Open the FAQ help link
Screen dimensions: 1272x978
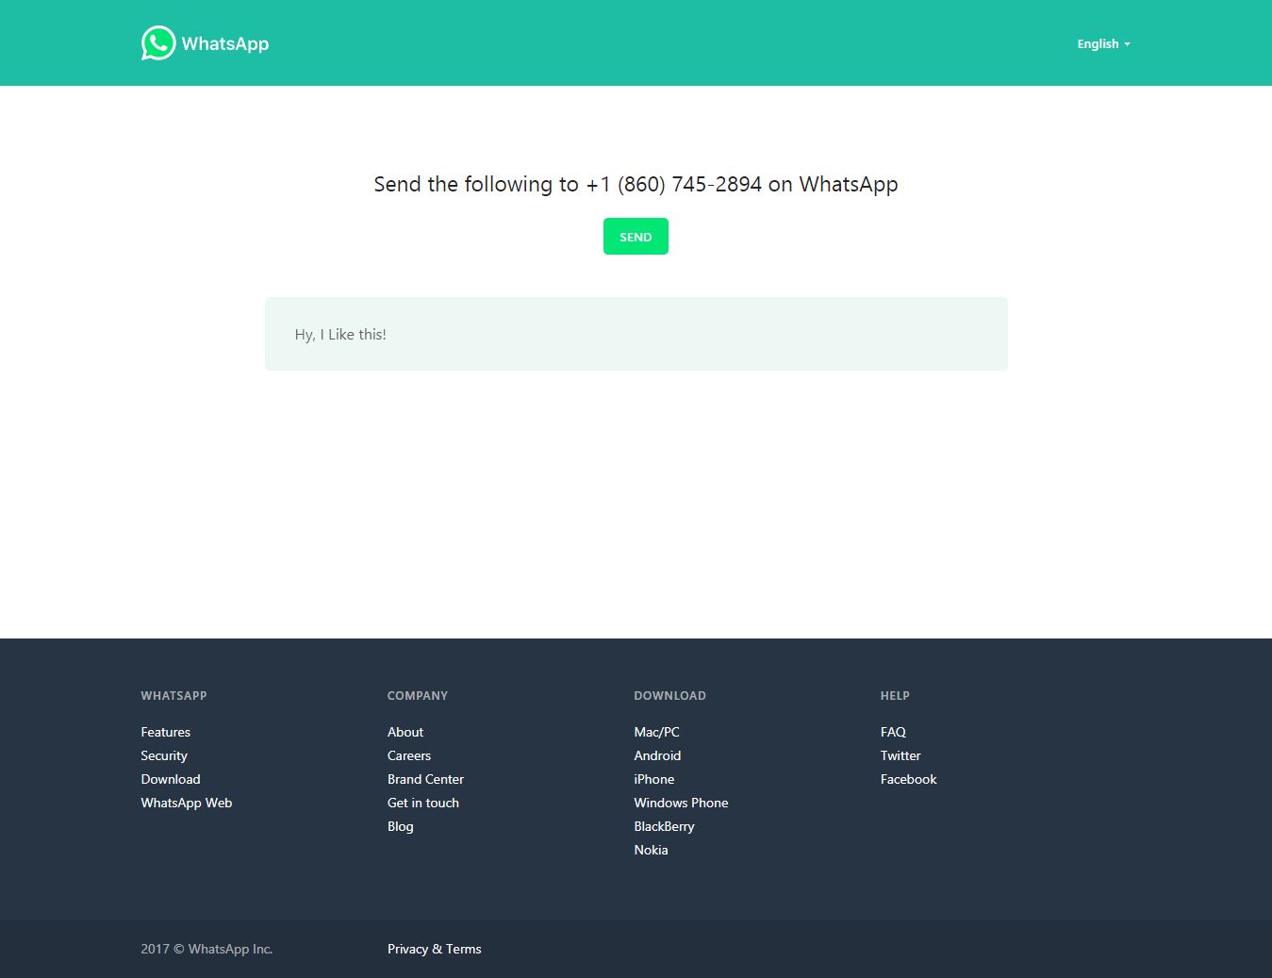[x=893, y=732]
